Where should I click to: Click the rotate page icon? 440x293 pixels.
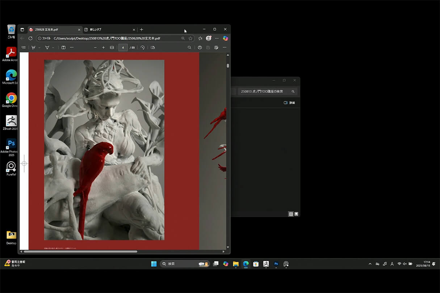[x=143, y=47]
